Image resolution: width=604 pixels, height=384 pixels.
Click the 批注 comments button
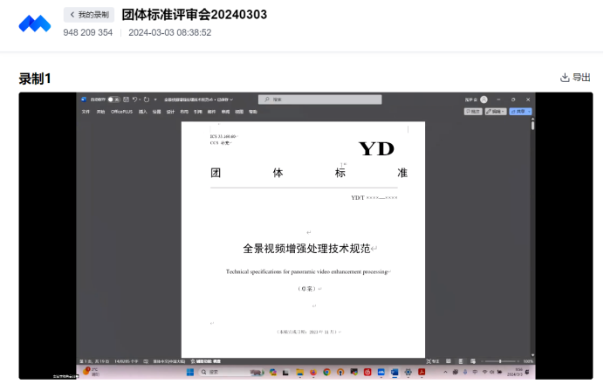coord(473,112)
